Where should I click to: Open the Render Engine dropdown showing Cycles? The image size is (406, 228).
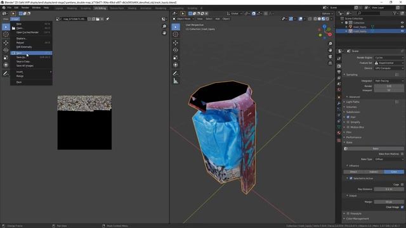389,58
